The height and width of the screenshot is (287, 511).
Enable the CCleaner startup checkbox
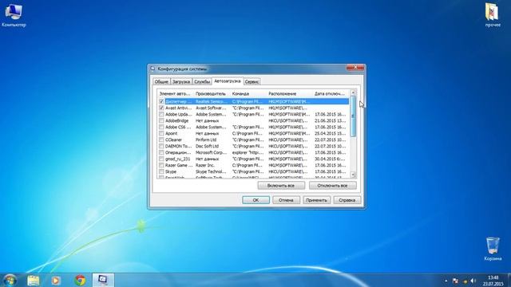pos(161,140)
